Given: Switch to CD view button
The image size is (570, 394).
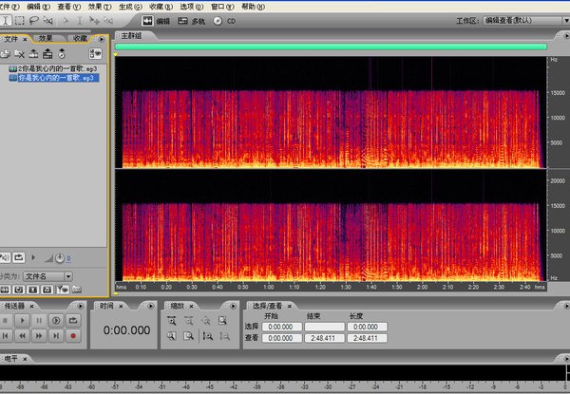Looking at the screenshot, I should [x=224, y=21].
